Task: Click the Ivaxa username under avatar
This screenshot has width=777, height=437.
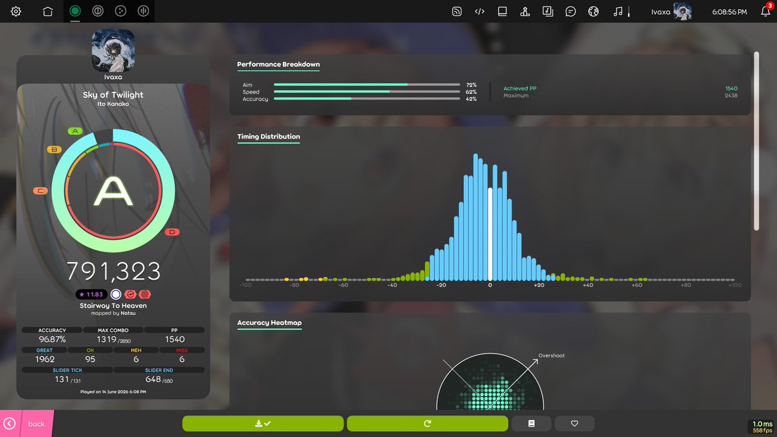Action: coord(113,76)
